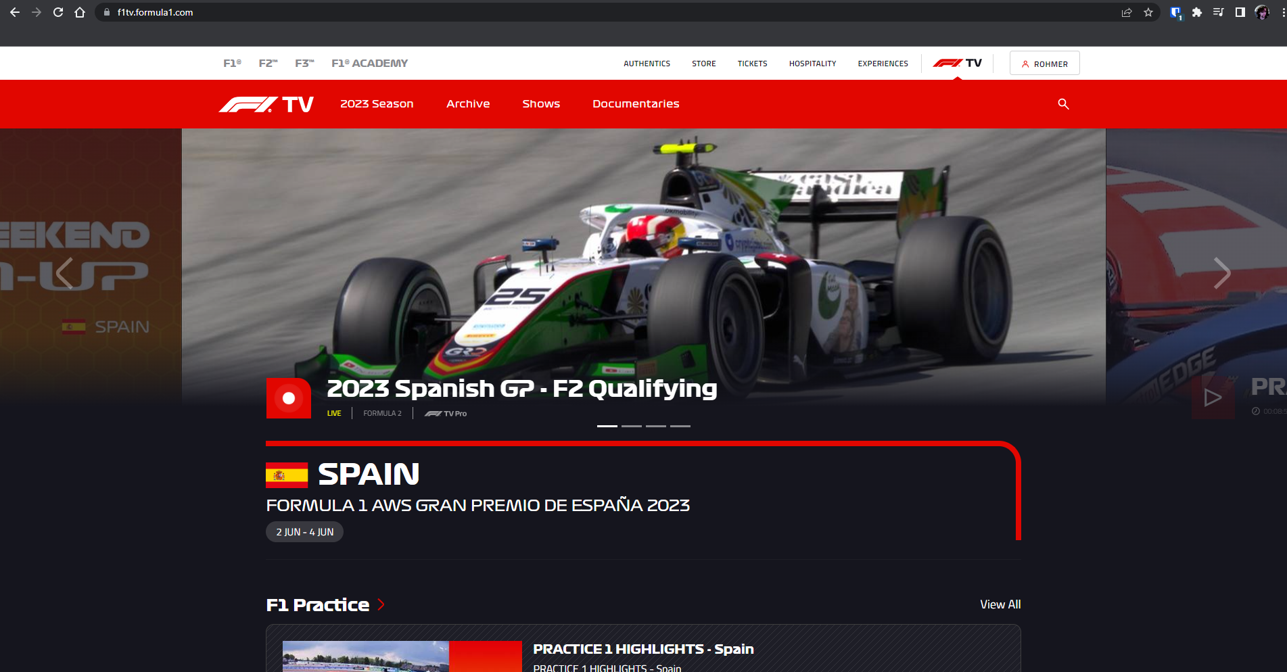Open next slide play button preview
The width and height of the screenshot is (1287, 672).
1213,398
